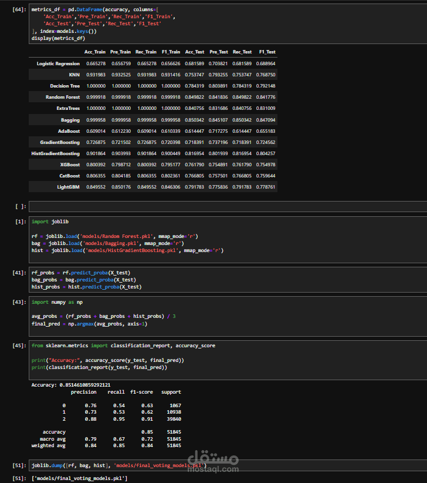The height and width of the screenshot is (483, 427).
Task: Click Random Forest F1_Test value 0.841776
Action: coord(266,97)
